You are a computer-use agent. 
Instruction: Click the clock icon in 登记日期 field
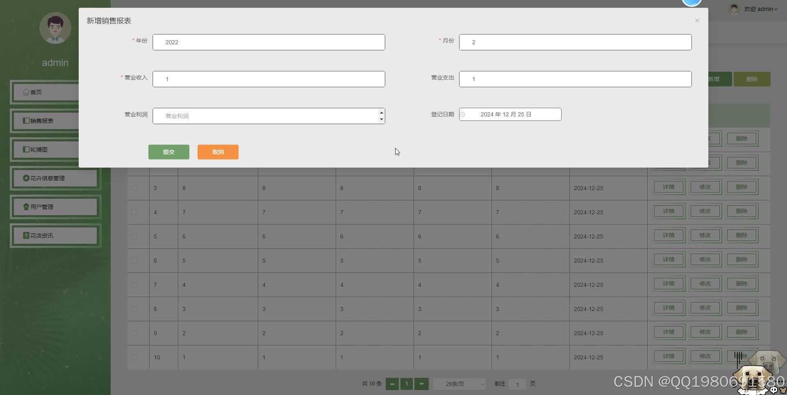462,114
